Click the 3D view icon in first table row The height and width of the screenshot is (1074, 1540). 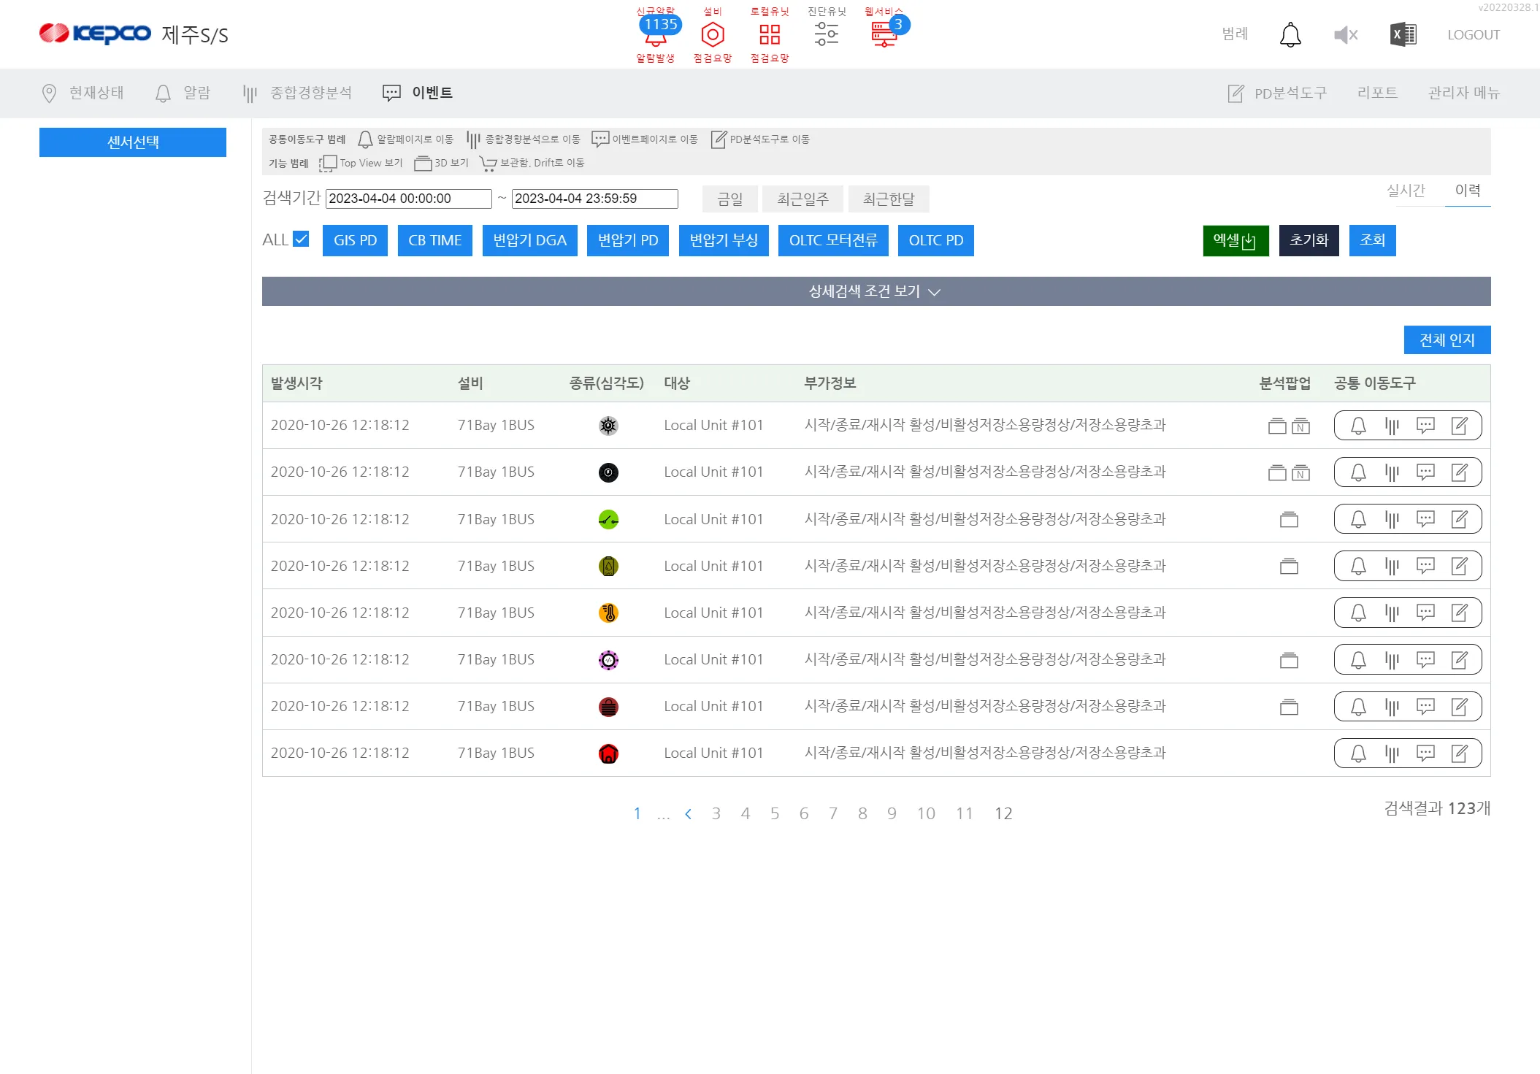[1277, 426]
